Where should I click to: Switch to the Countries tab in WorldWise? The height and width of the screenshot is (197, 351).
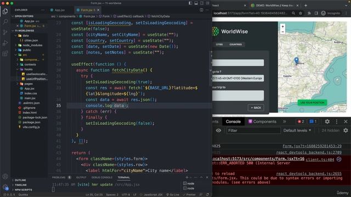click(x=235, y=44)
